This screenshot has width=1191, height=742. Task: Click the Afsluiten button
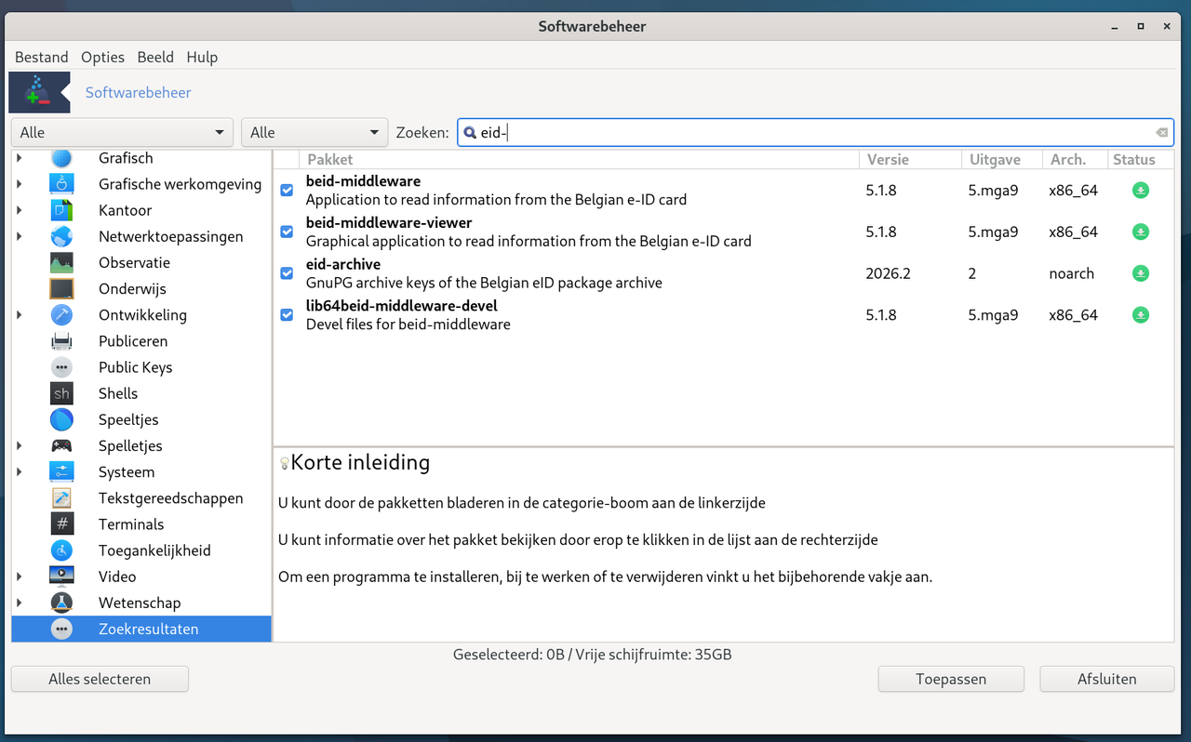point(1107,679)
